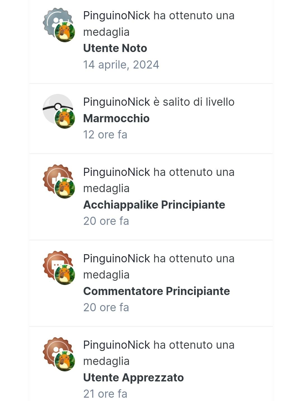Open PinguinoNick's avatar on the Marmocchio entry
The width and height of the screenshot is (302, 401).
click(65, 118)
